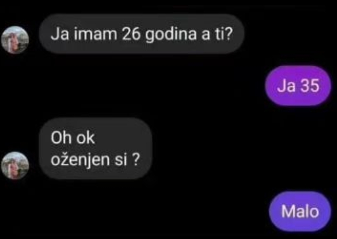Tap the purple "Malo" reply bubble
Viewport: 337px width, 239px height.
tap(300, 211)
